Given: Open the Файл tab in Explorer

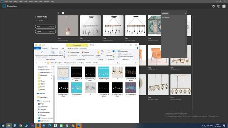Looking at the screenshot, I should coord(37,48).
